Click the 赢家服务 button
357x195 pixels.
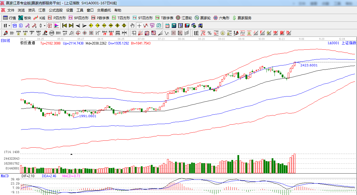242,18
